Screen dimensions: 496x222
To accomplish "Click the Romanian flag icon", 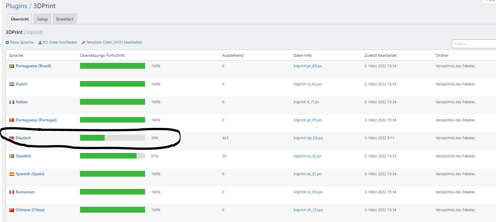I will (12, 192).
